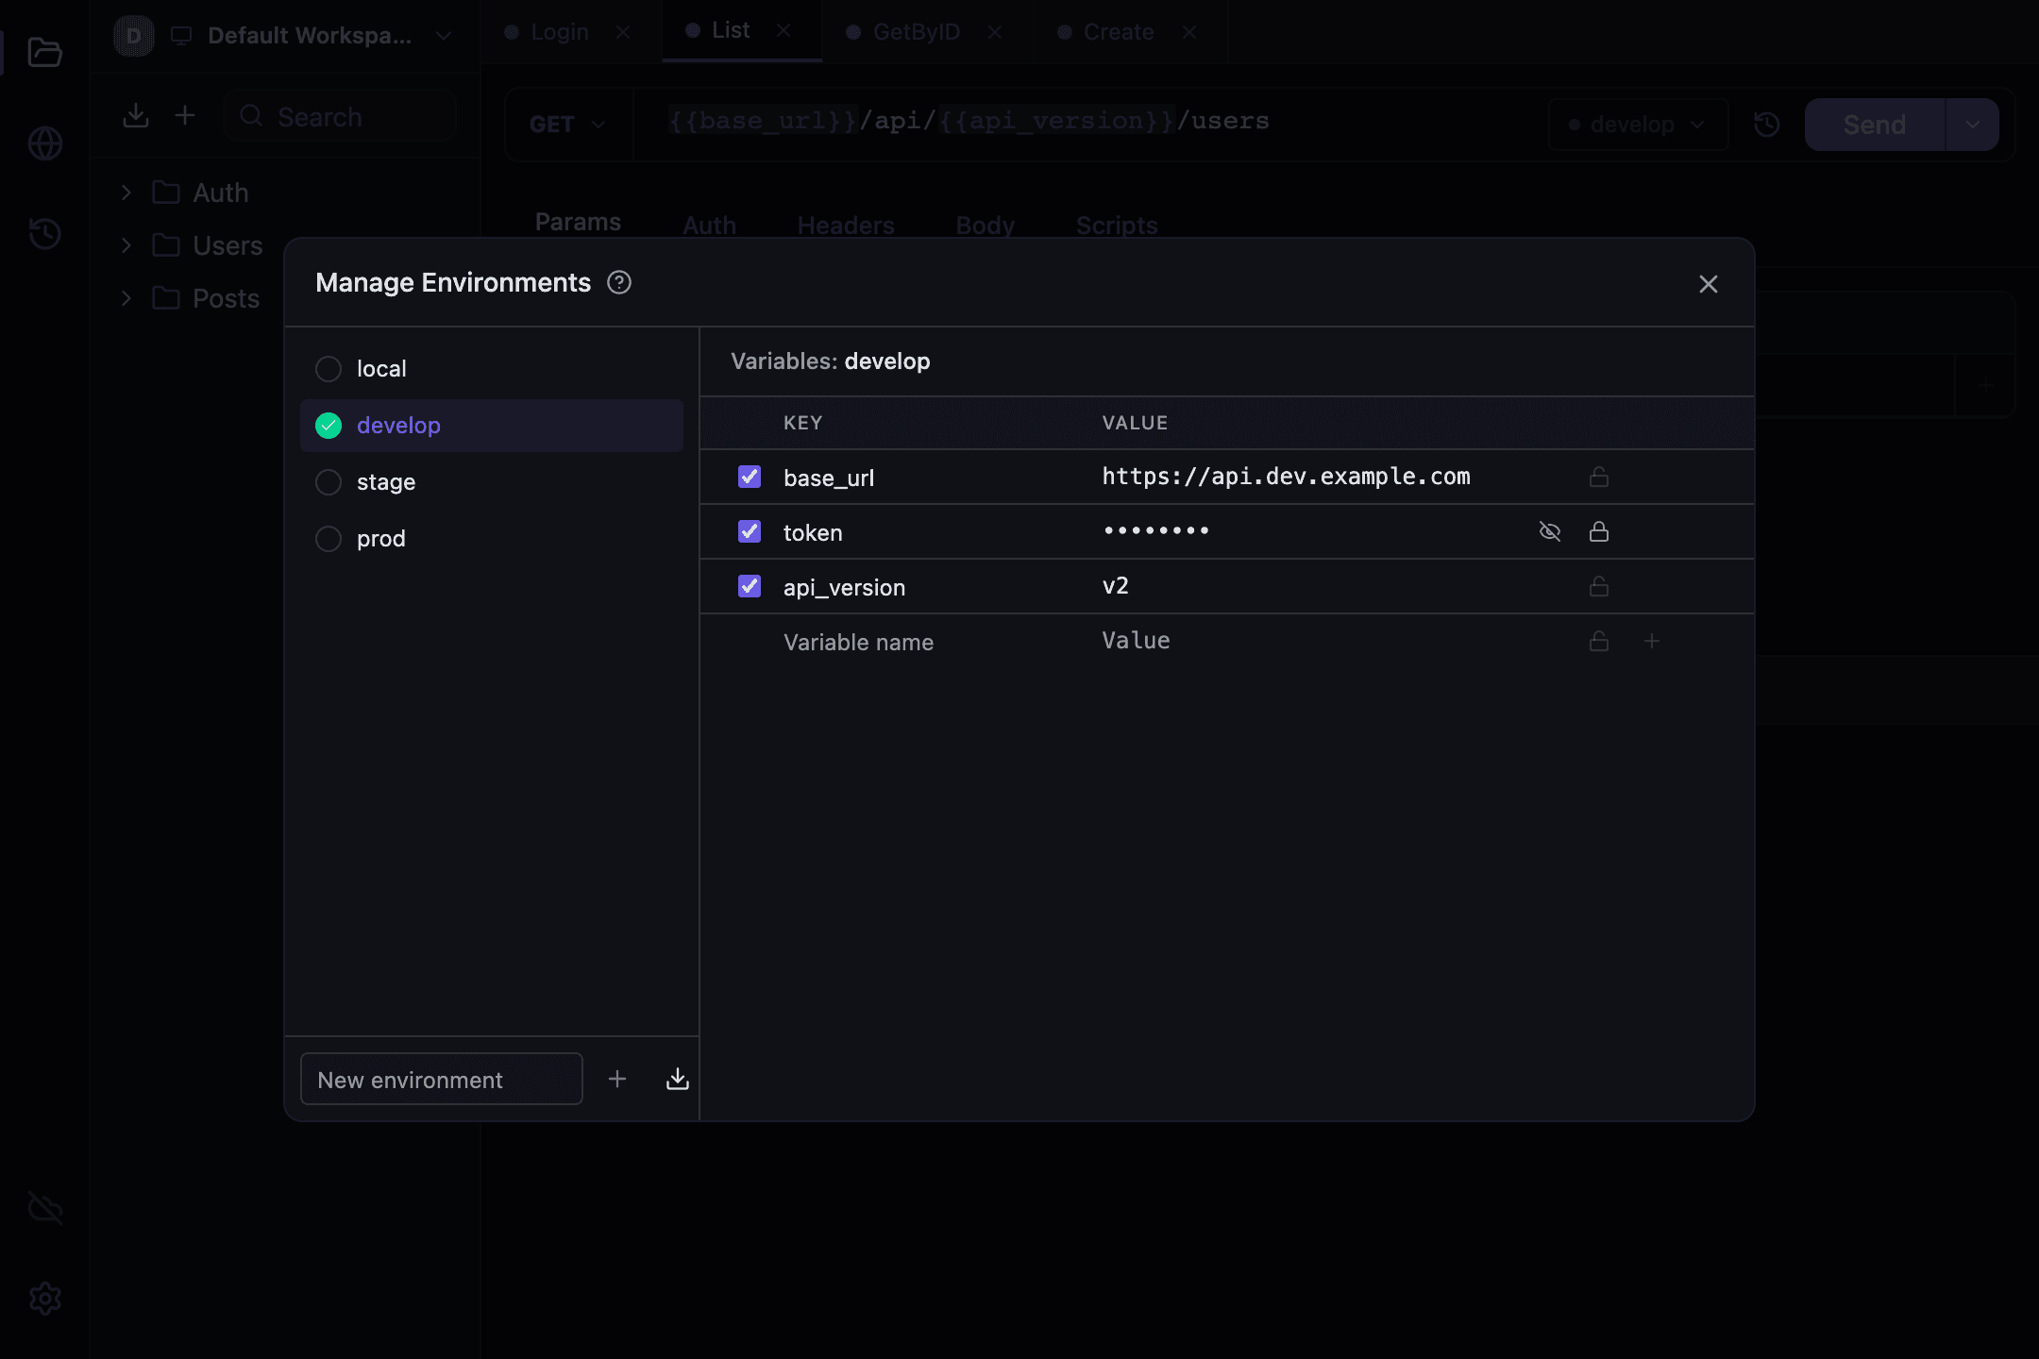Viewport: 2039px width, 1359px height.
Task: Close the GetByID tab
Action: (995, 32)
